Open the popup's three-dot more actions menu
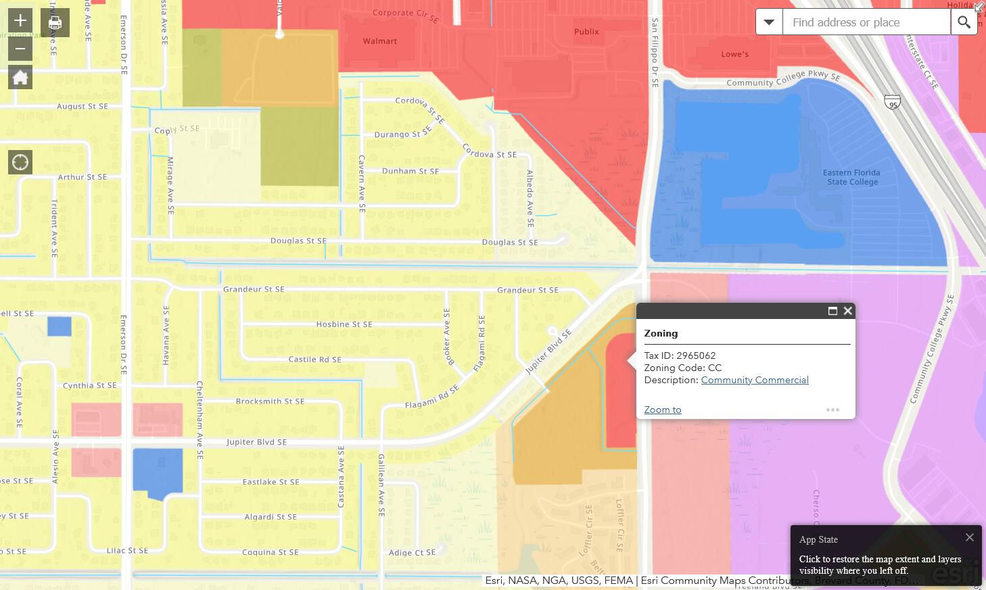This screenshot has width=986, height=590. 832,410
